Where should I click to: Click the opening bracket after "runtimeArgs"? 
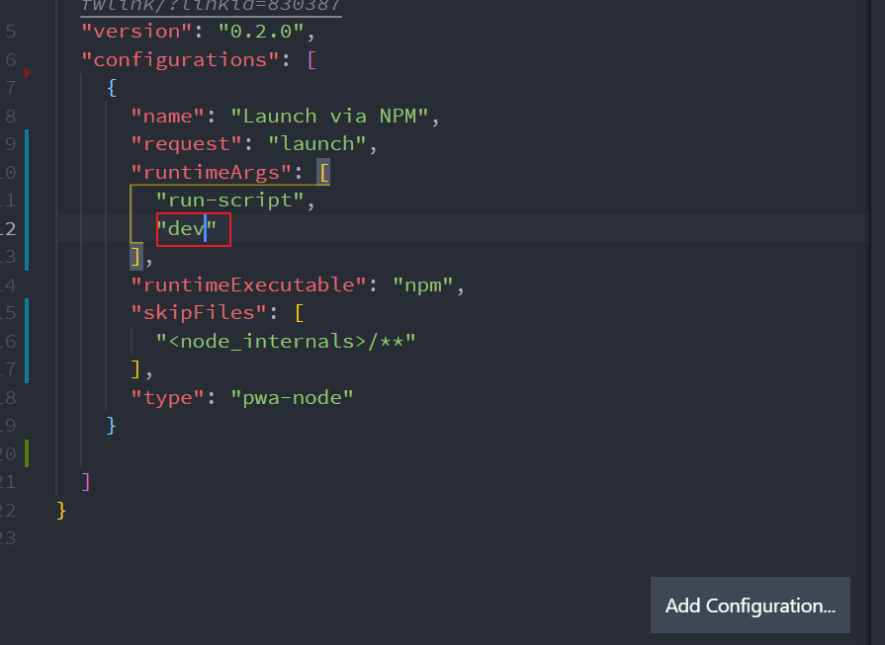click(323, 172)
